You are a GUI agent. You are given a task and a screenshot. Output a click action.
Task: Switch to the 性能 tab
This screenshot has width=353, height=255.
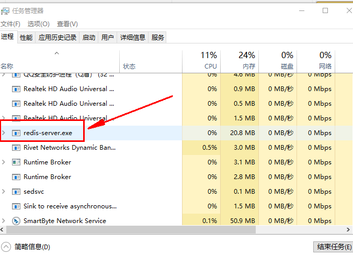click(x=26, y=37)
